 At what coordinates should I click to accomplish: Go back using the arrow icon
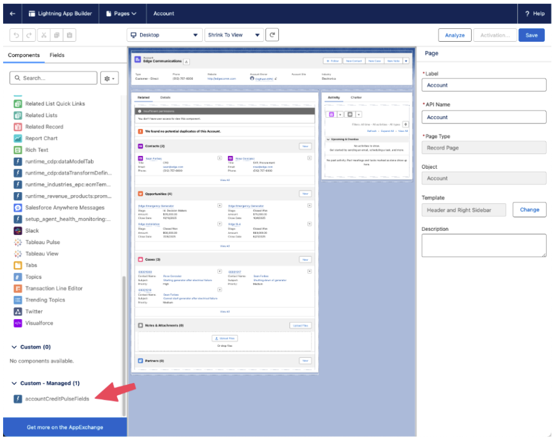pos(13,14)
